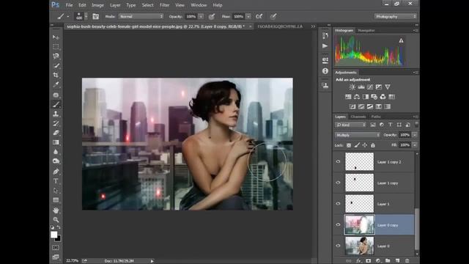Select the Horizontal Type tool
The width and height of the screenshot is (469, 264).
coord(56,181)
